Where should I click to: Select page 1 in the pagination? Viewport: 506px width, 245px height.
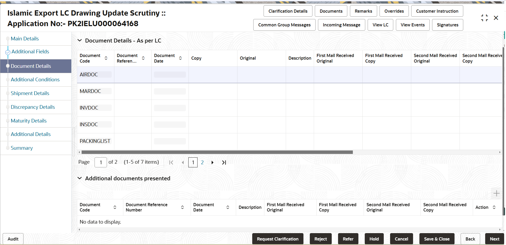pyautogui.click(x=193, y=162)
